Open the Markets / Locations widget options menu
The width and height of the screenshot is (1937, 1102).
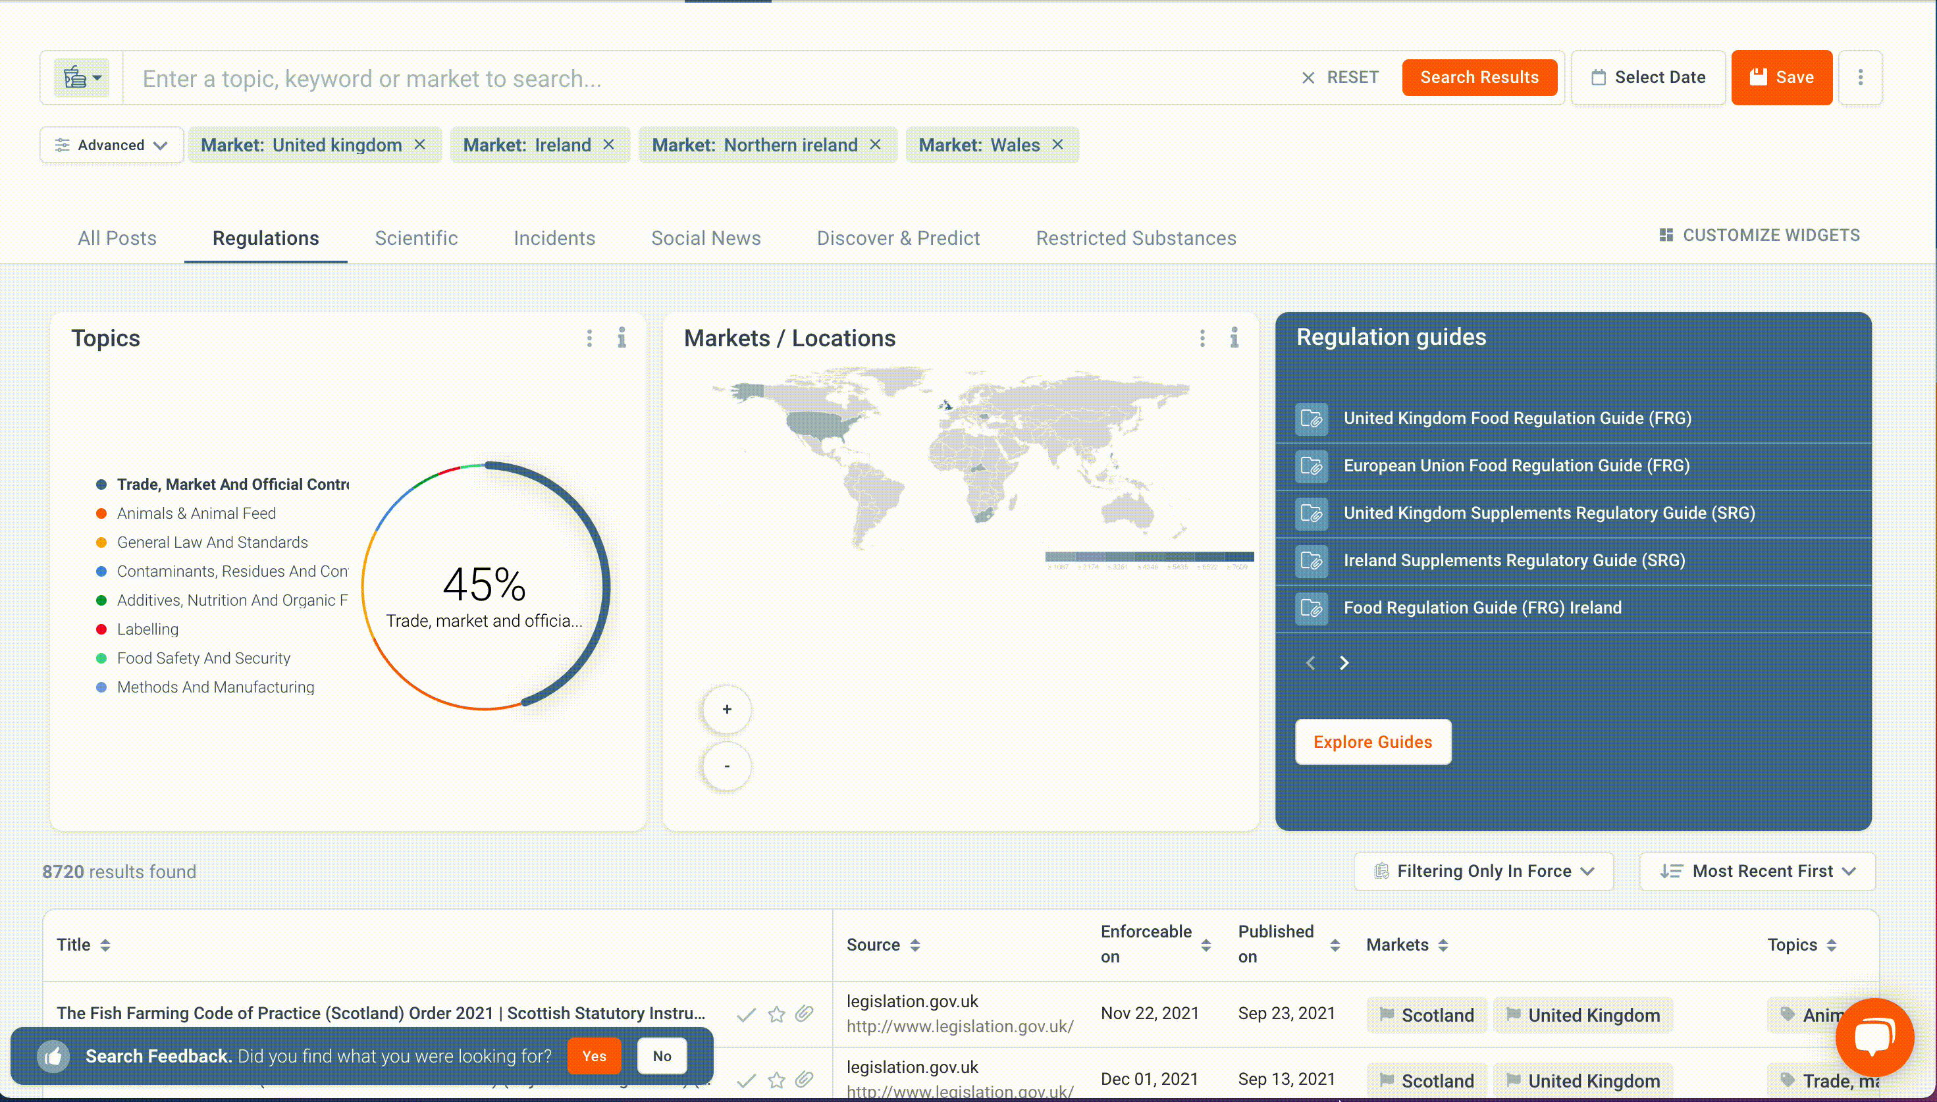pos(1202,338)
